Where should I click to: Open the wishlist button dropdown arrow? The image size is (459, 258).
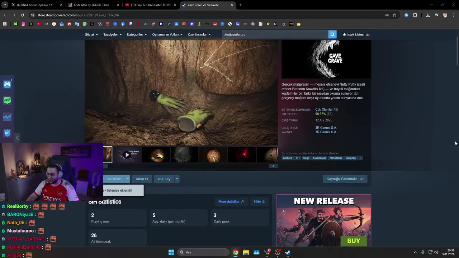pyautogui.click(x=127, y=179)
